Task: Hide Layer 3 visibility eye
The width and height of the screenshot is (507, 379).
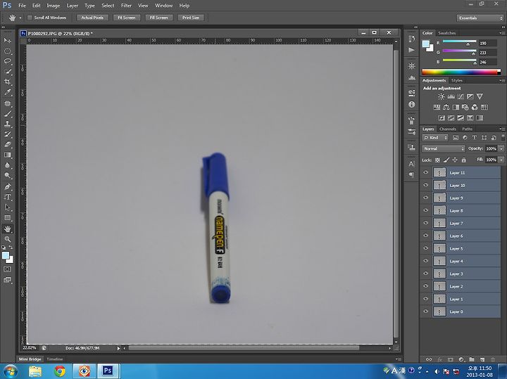Action: pyautogui.click(x=425, y=273)
